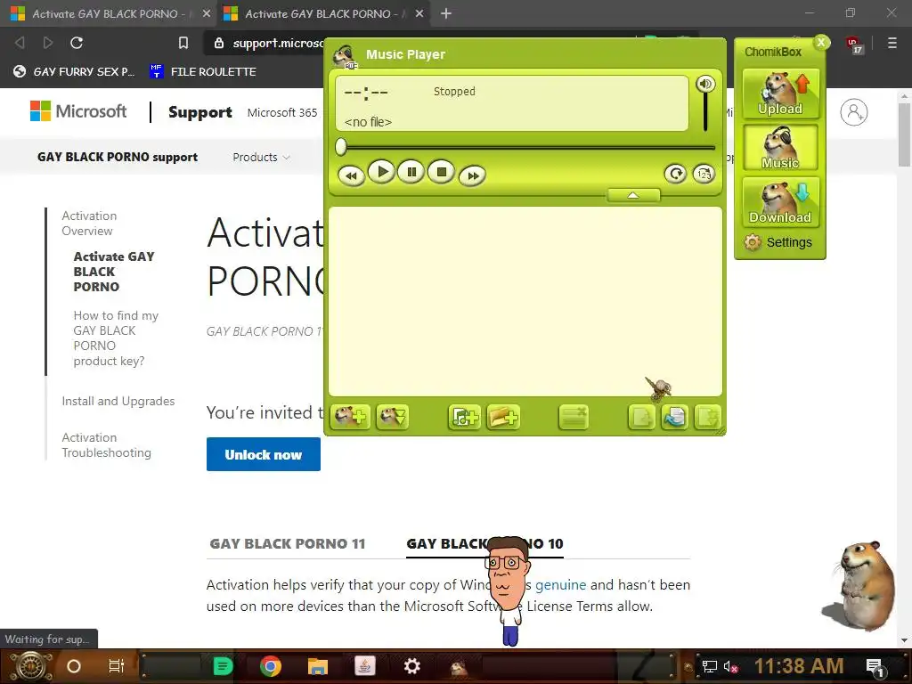Image resolution: width=912 pixels, height=684 pixels.
Task: Pause playback in Music Player
Action: point(411,172)
